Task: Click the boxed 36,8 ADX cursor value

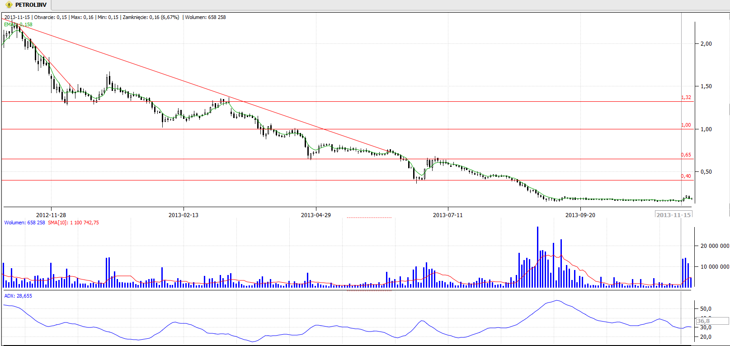Action: click(x=712, y=321)
